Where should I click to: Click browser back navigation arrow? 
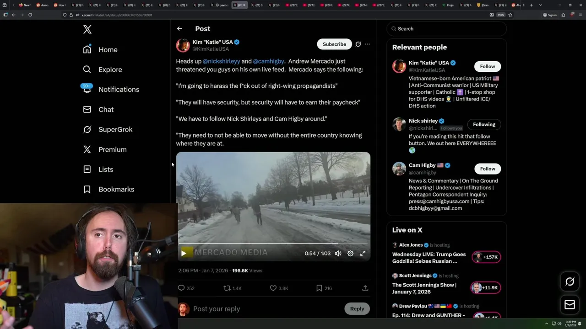click(x=14, y=15)
